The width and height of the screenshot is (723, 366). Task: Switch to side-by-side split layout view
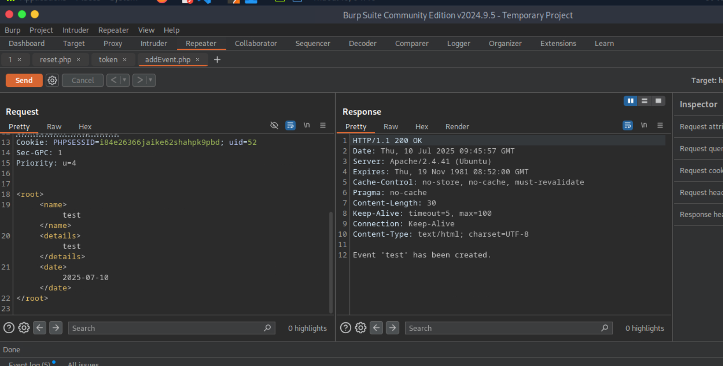630,101
